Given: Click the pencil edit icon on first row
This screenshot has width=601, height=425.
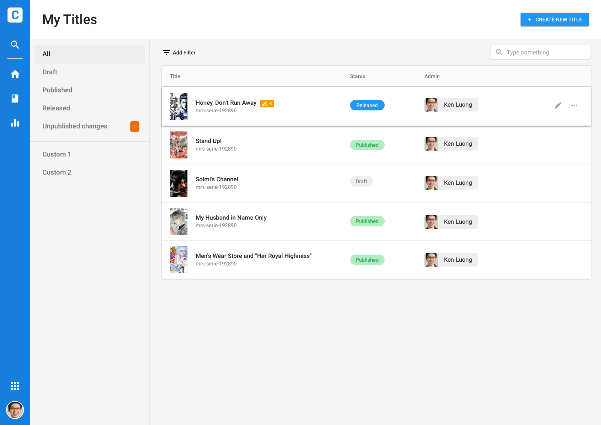Looking at the screenshot, I should point(558,105).
